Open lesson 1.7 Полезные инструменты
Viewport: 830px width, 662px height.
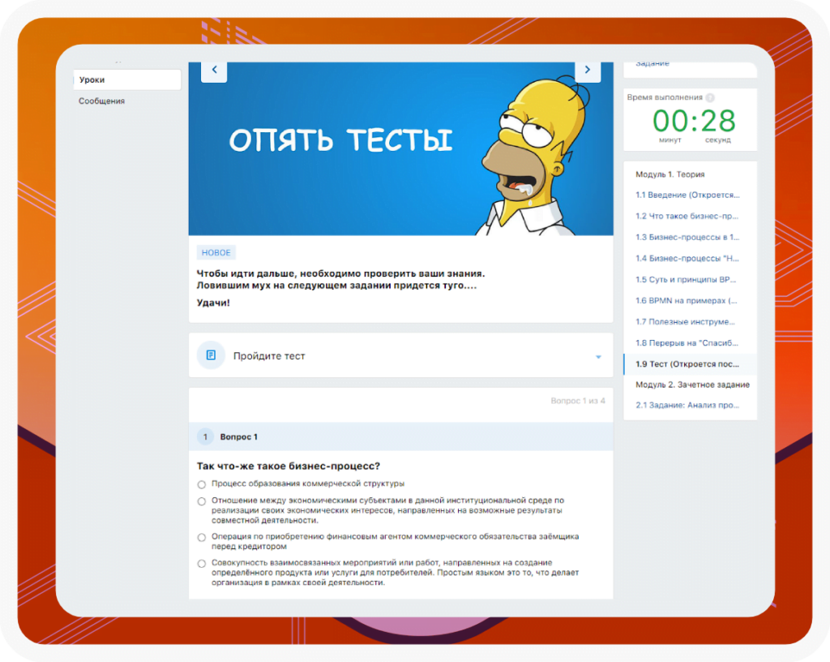pyautogui.click(x=685, y=322)
